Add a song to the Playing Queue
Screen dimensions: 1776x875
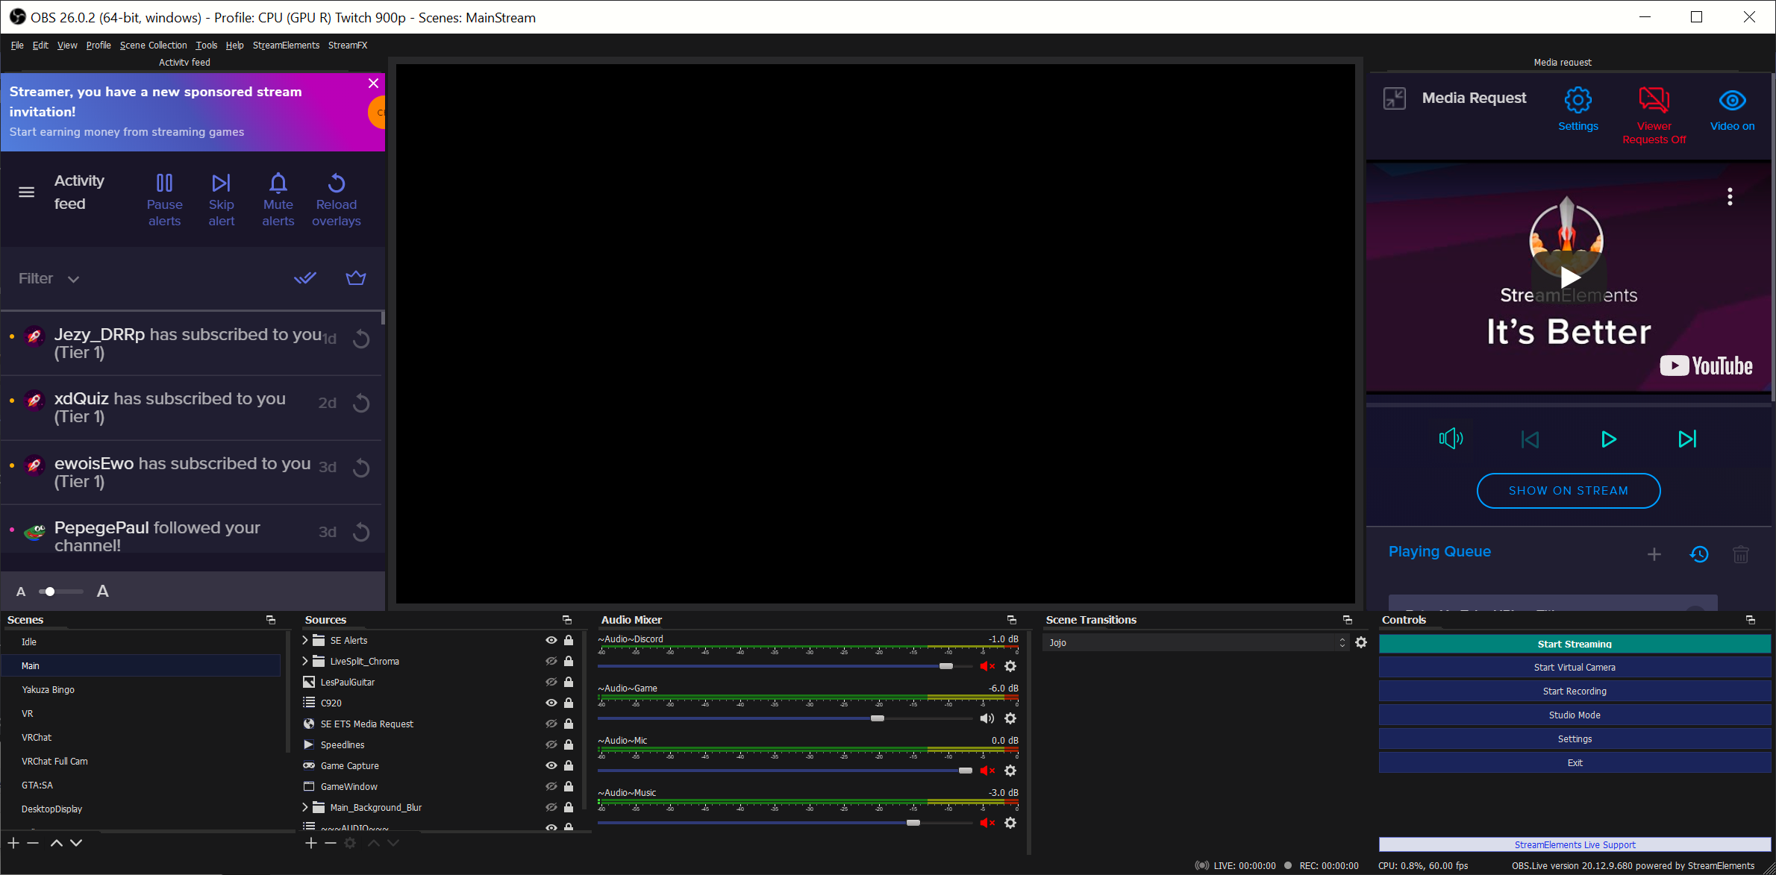(1654, 553)
